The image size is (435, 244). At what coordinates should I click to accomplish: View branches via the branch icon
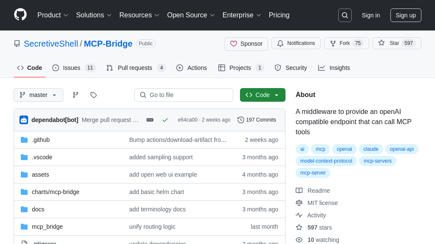click(76, 95)
